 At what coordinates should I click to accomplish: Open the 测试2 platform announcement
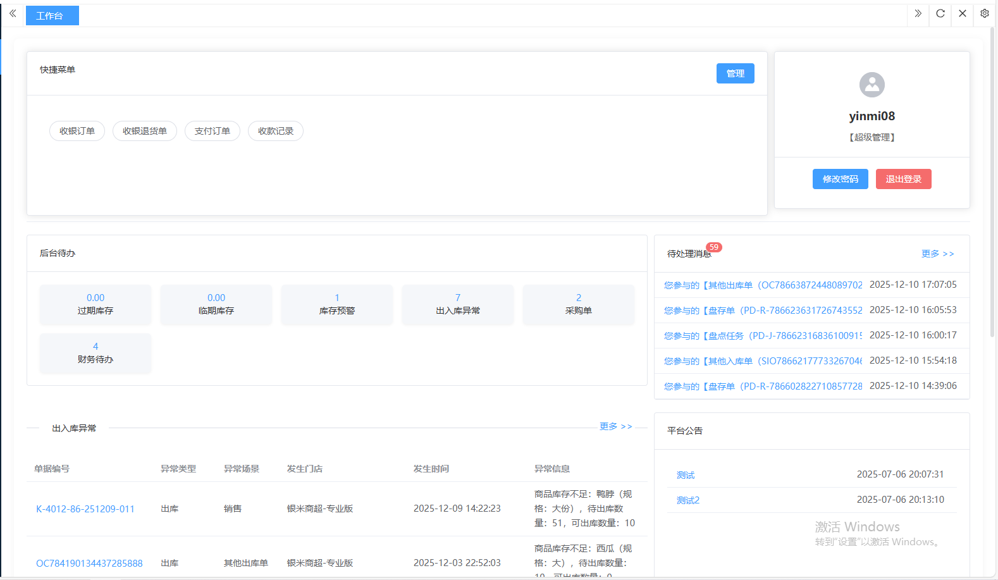688,500
